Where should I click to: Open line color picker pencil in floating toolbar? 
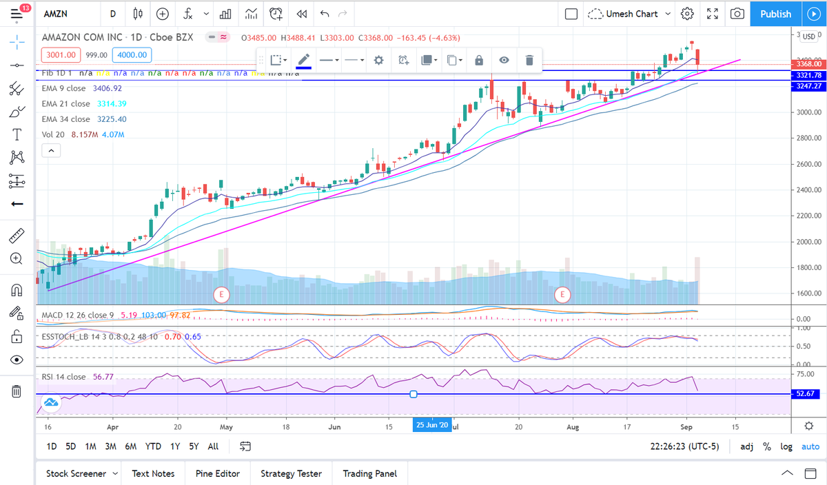304,60
